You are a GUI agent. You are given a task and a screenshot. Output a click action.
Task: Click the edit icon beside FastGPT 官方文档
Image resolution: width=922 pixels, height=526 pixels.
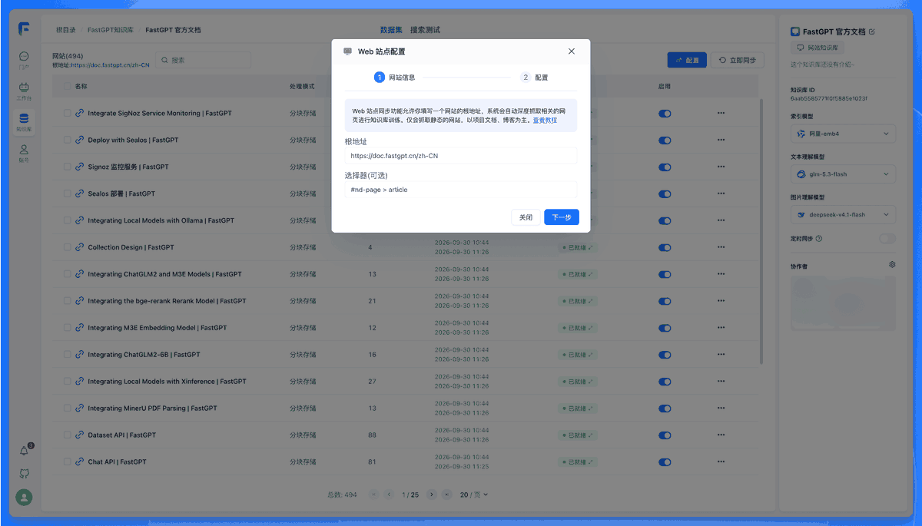[871, 31]
